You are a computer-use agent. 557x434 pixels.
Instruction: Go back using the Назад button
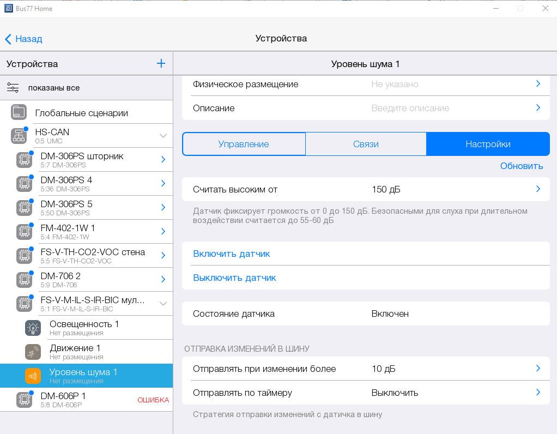click(x=23, y=39)
